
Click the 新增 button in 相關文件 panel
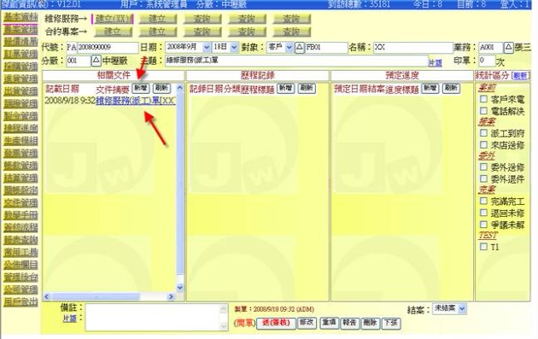tap(141, 88)
